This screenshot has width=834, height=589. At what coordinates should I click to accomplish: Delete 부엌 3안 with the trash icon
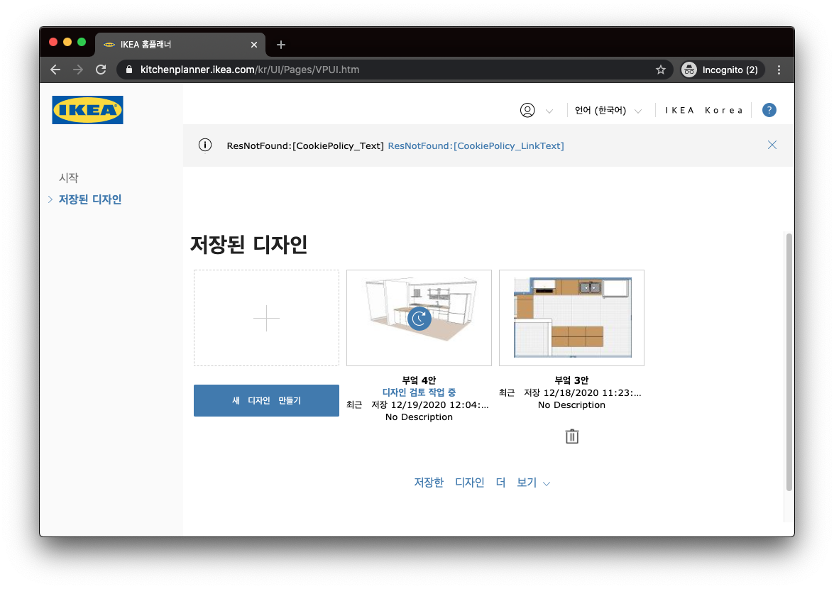(572, 436)
